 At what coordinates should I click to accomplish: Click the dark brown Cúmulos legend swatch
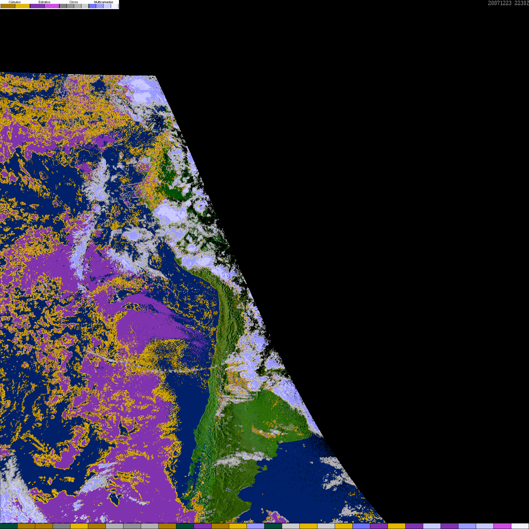pyautogui.click(x=8, y=6)
